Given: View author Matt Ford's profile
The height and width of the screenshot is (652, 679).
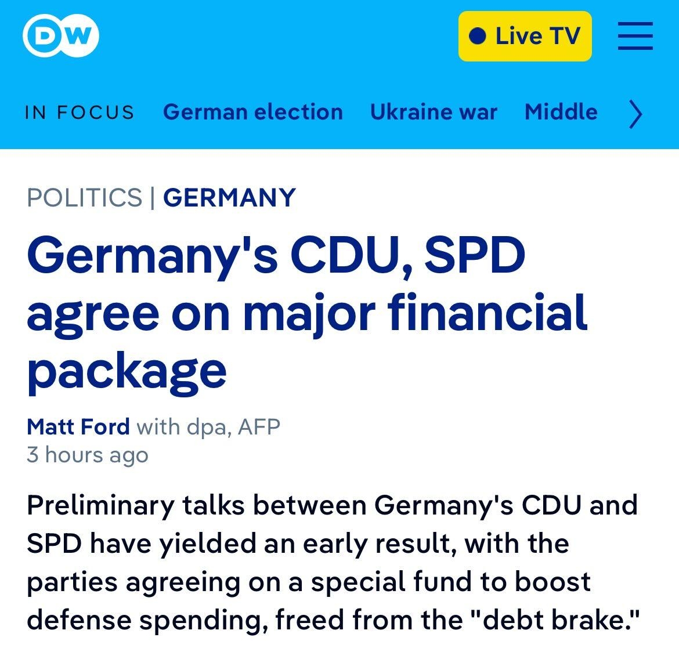Looking at the screenshot, I should [78, 427].
